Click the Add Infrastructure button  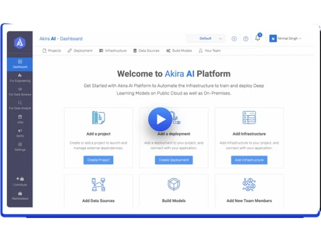click(249, 160)
